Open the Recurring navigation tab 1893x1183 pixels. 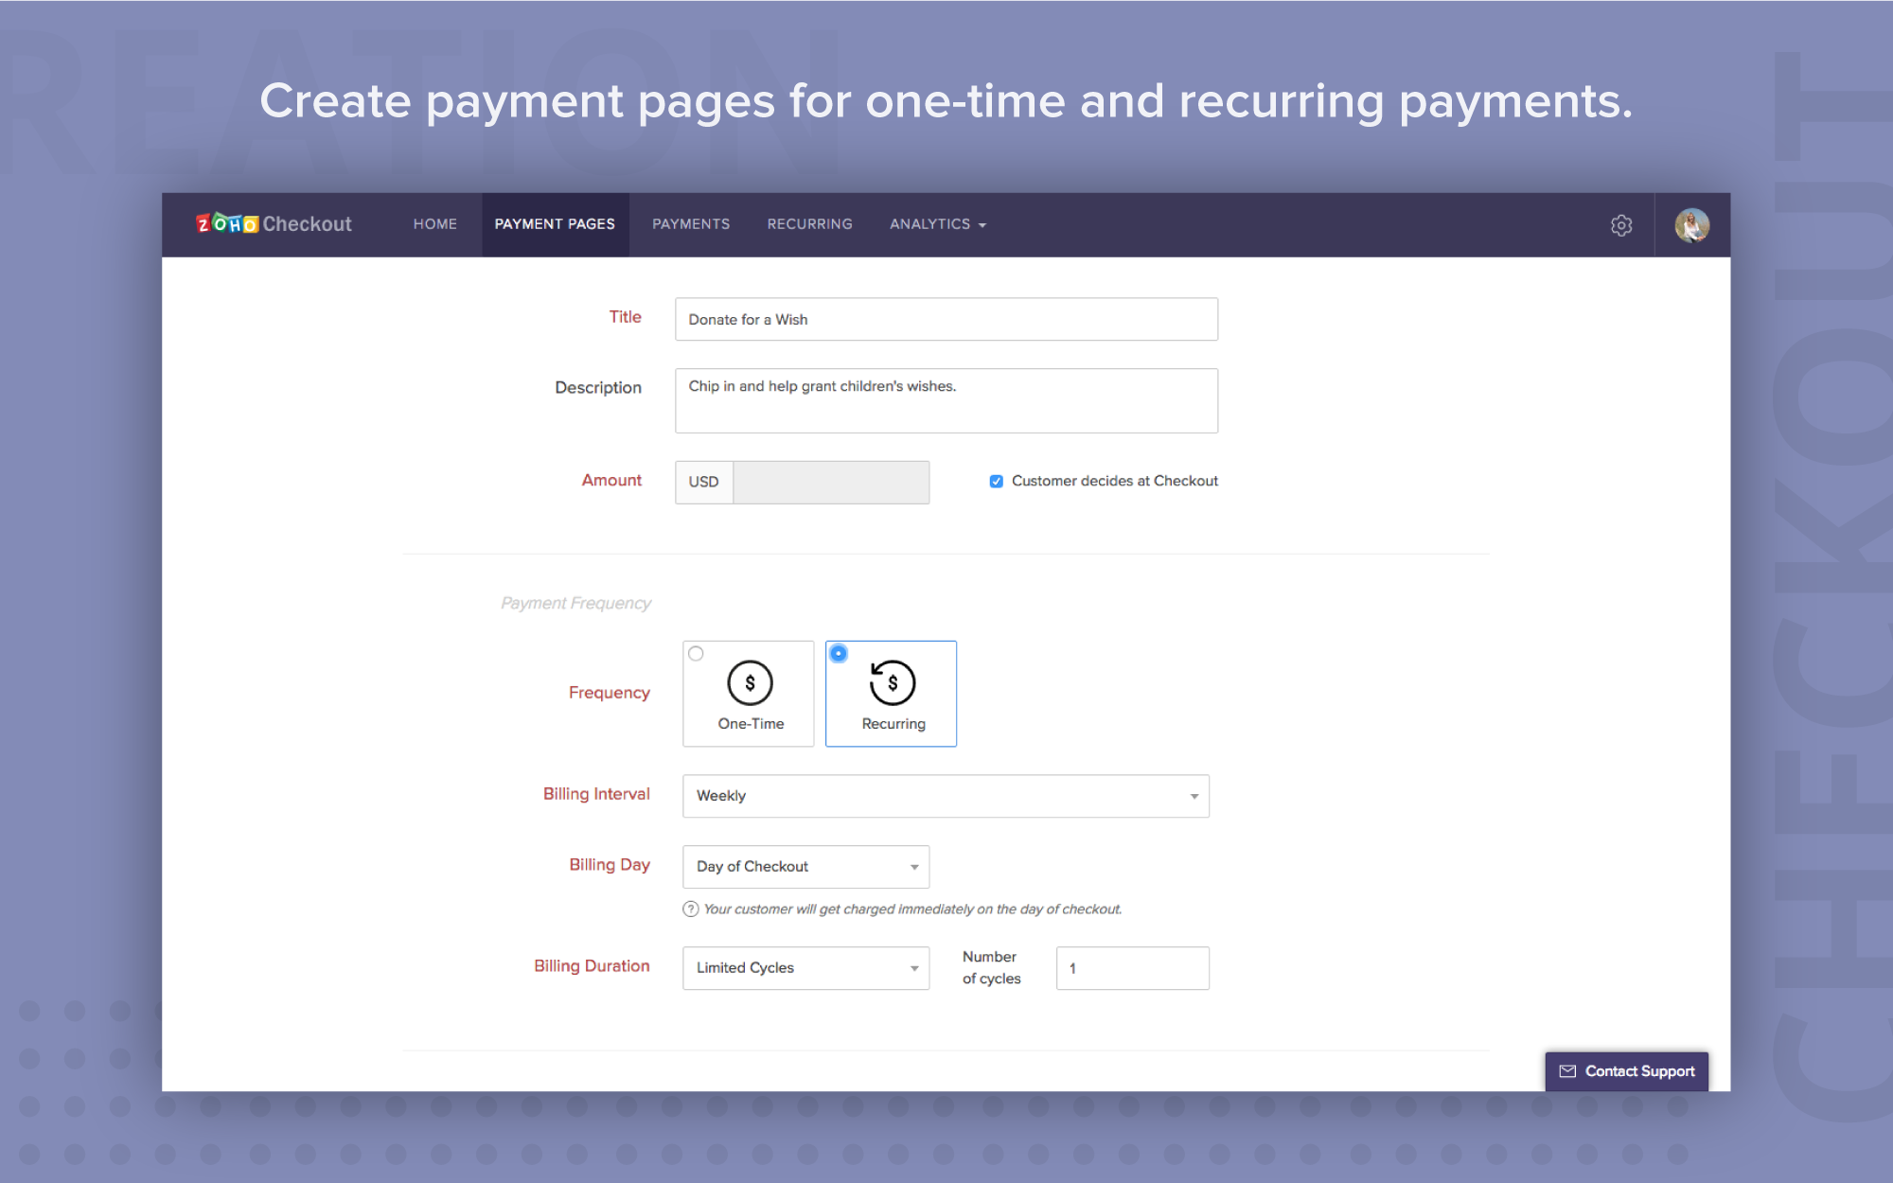click(809, 224)
